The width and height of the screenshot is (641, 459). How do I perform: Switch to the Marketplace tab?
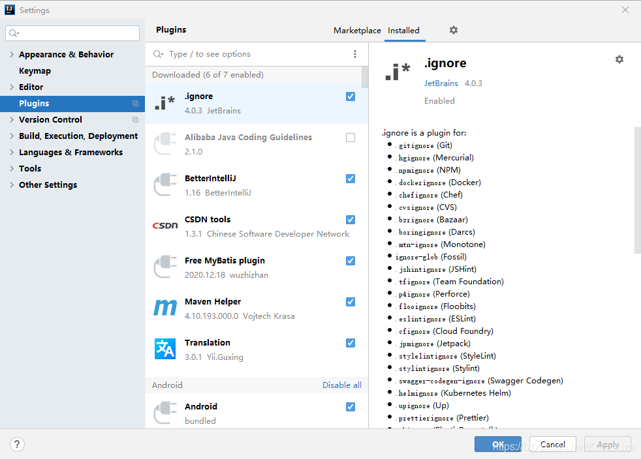pos(357,31)
